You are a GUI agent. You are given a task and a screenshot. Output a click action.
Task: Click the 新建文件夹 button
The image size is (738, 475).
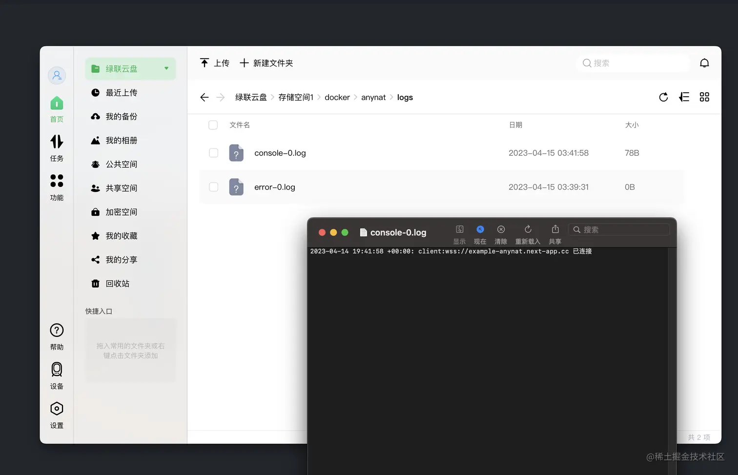(266, 63)
